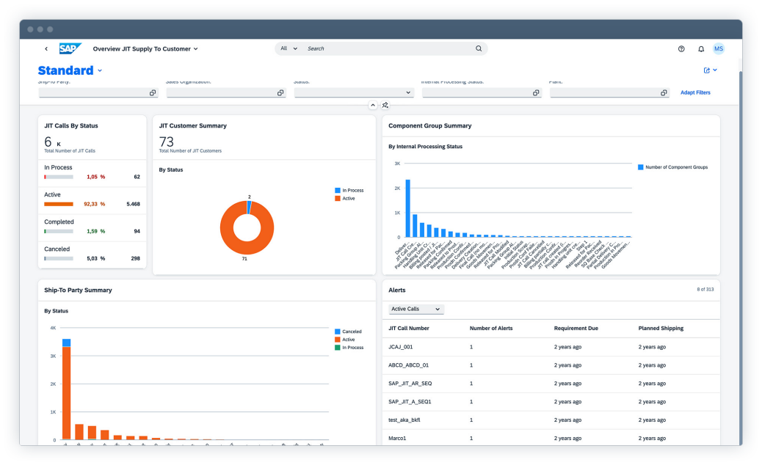Click the SAP logo

[70, 48]
